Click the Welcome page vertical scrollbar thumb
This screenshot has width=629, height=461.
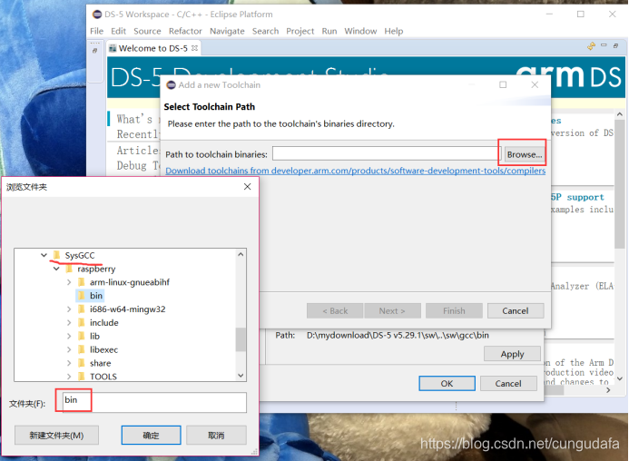(619, 182)
